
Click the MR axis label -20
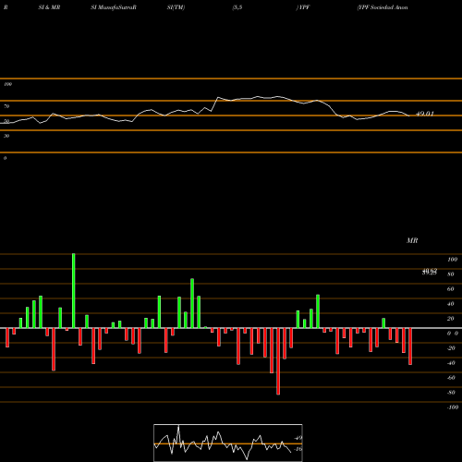(451, 348)
